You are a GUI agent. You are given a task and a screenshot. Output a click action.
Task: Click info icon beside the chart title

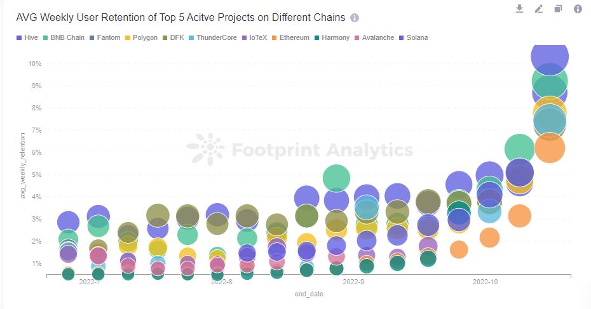[355, 18]
